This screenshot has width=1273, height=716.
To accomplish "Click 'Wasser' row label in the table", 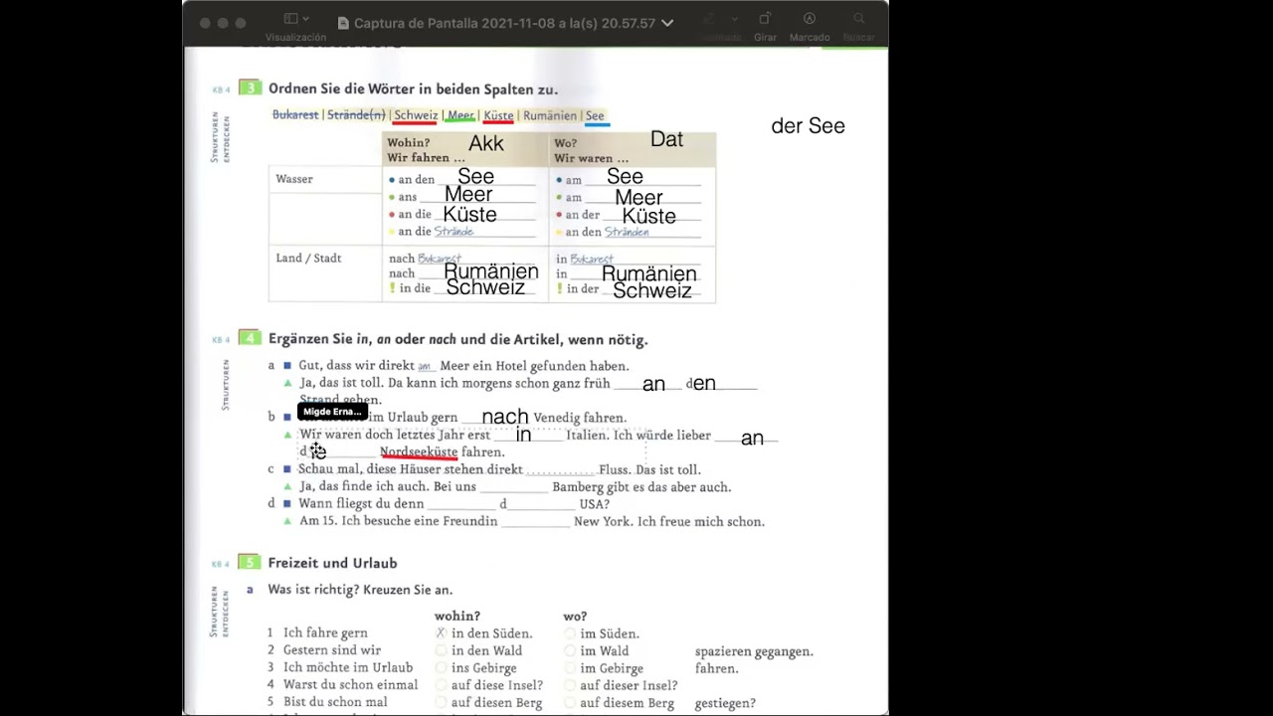I will tap(294, 179).
